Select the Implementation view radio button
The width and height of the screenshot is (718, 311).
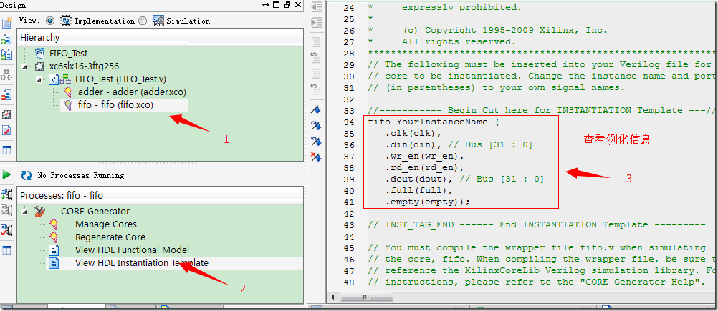(x=50, y=21)
